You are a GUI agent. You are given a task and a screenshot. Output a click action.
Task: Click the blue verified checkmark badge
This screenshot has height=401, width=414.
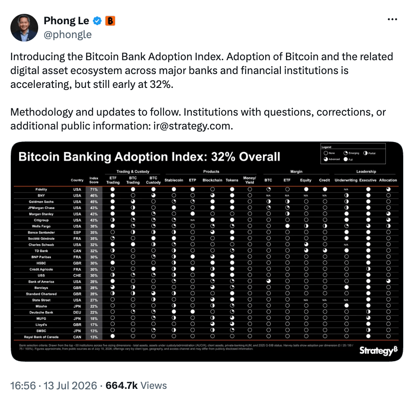(97, 20)
